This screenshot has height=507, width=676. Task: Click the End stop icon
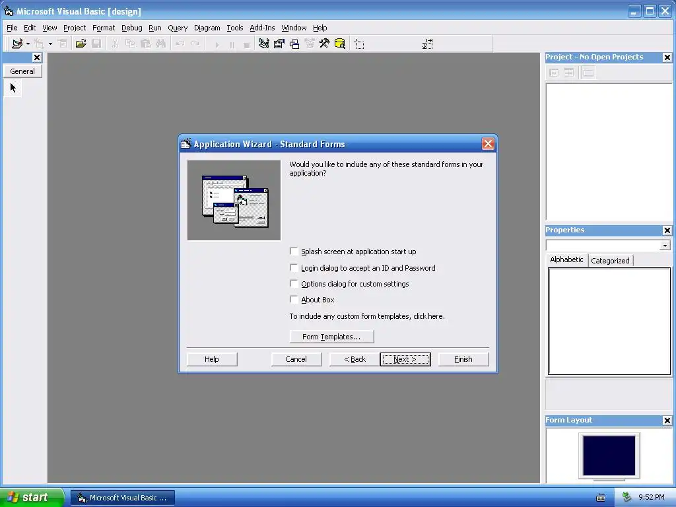point(247,44)
